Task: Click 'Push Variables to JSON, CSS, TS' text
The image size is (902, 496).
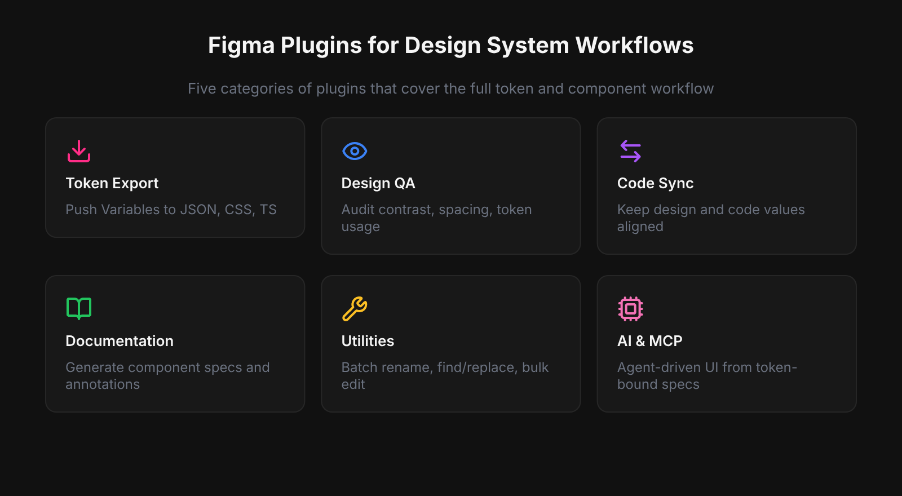Action: point(171,210)
